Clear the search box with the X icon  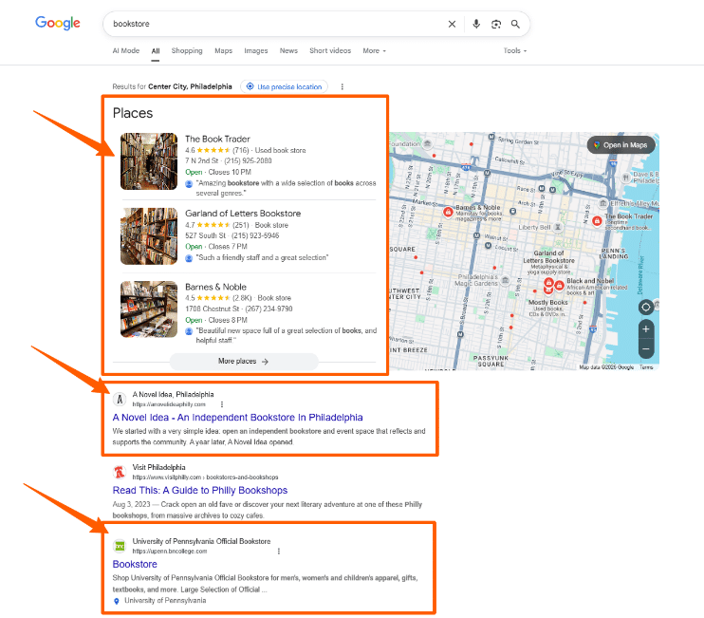452,24
